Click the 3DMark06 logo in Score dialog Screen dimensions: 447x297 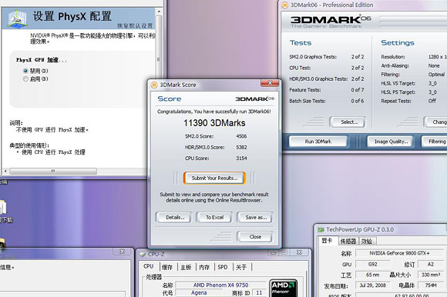254,98
